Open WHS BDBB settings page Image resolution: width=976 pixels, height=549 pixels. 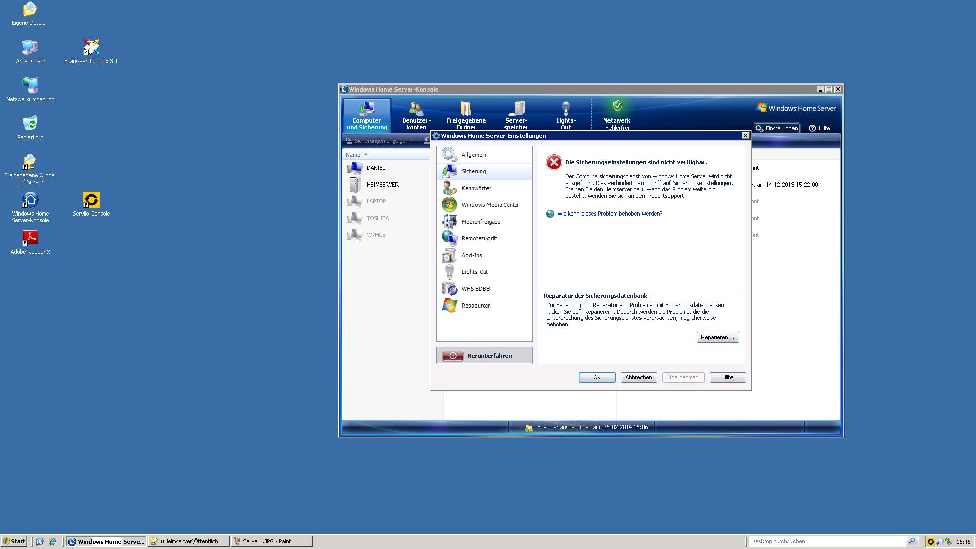click(x=484, y=289)
